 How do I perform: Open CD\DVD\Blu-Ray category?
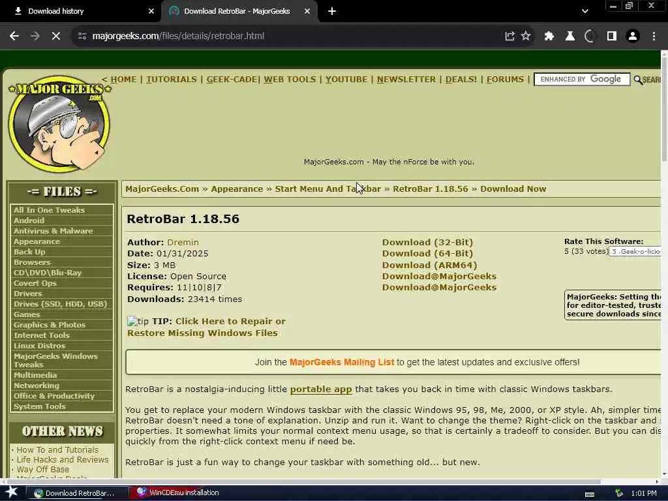(x=47, y=273)
